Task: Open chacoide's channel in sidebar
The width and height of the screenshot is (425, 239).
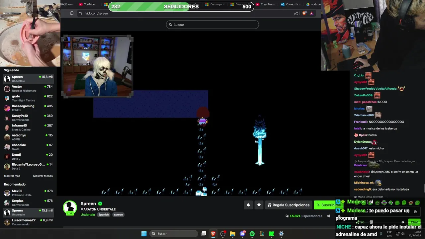Action: (28, 147)
